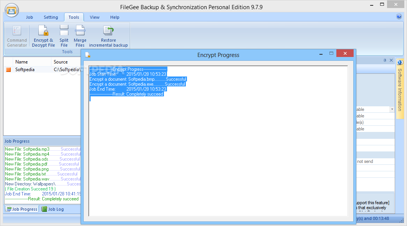Click the New File: Softpedia.mp3 log line

43,149
